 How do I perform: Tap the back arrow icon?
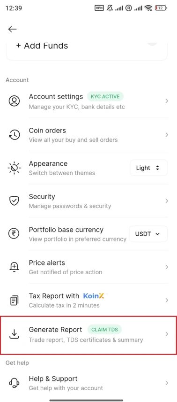(x=12, y=29)
